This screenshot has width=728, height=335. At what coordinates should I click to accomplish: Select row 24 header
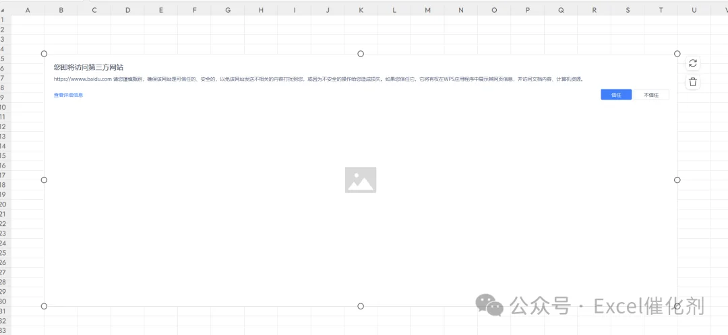(5, 244)
